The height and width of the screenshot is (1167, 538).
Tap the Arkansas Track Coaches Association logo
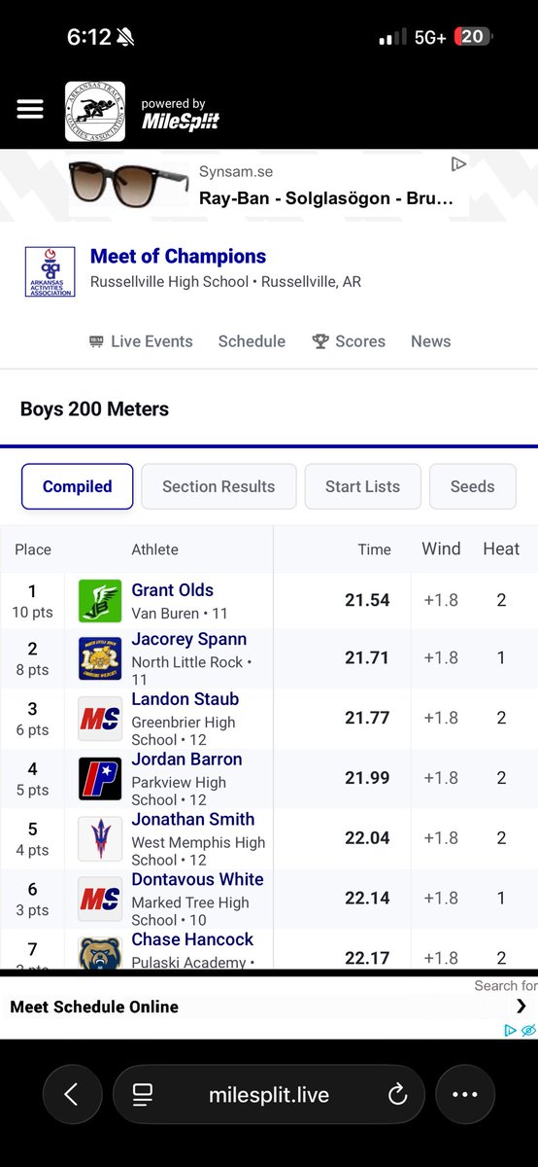point(95,111)
